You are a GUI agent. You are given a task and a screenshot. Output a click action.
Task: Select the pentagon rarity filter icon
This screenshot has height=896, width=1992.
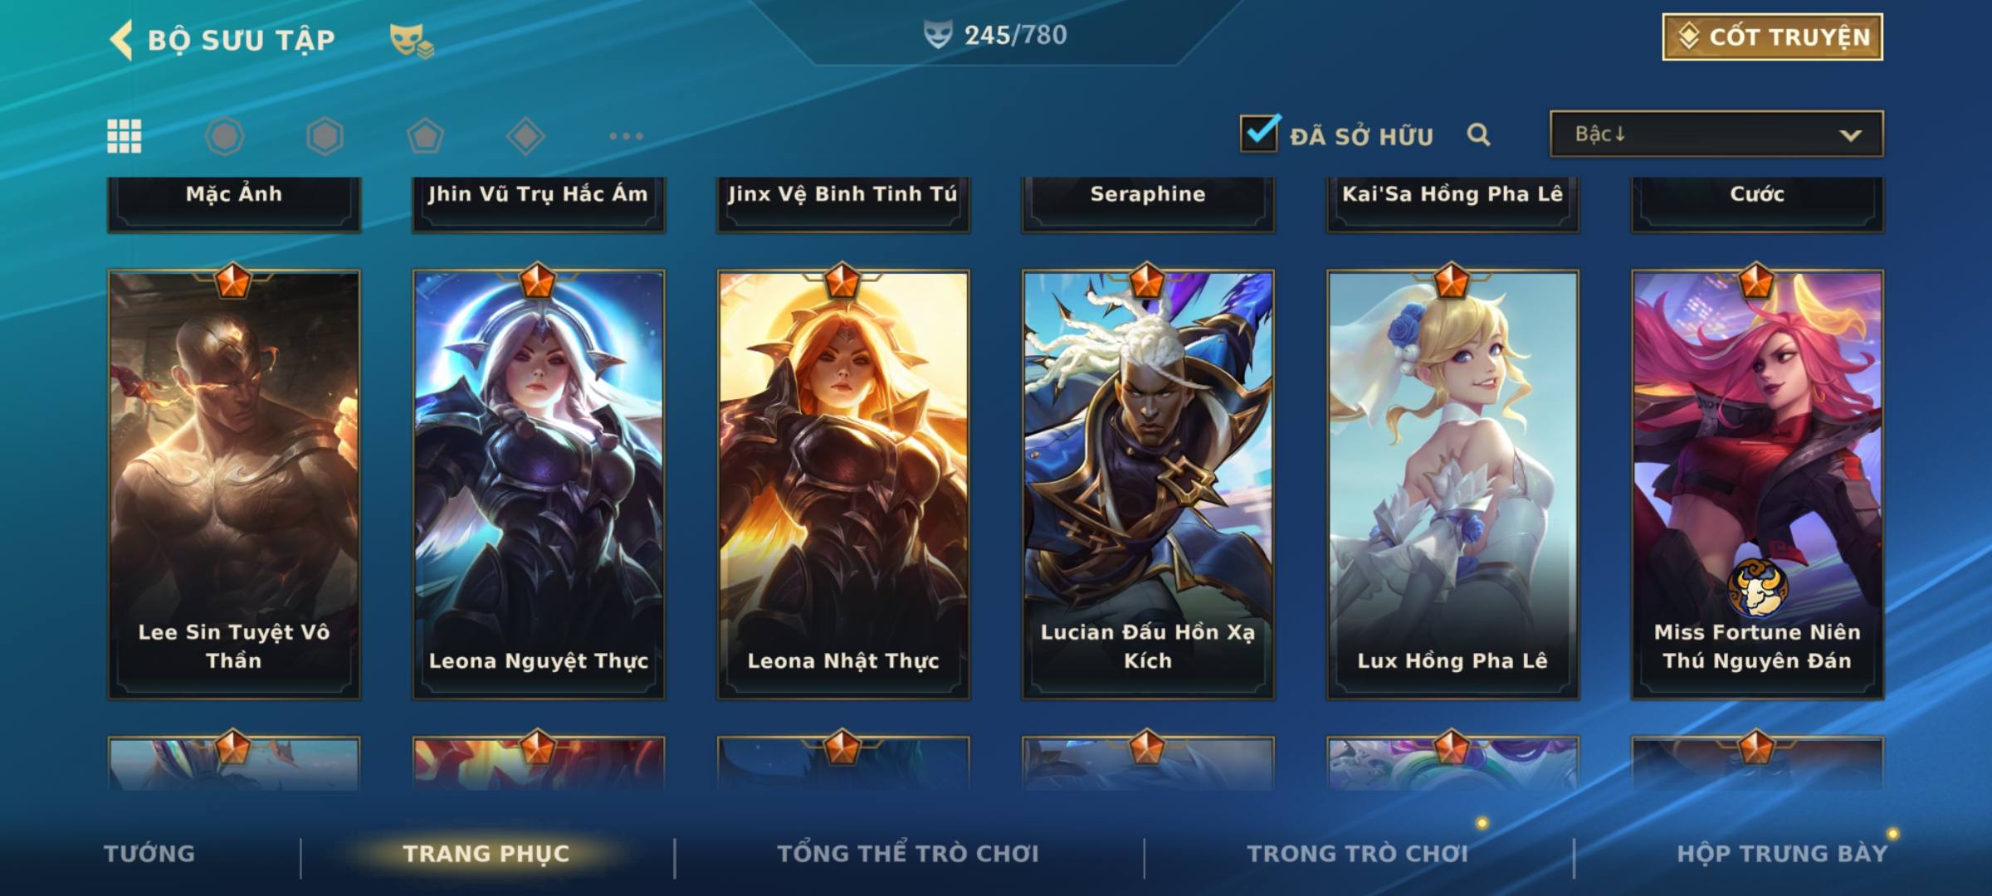[425, 136]
